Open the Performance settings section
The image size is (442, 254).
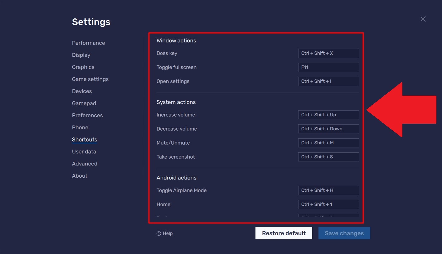coord(88,43)
